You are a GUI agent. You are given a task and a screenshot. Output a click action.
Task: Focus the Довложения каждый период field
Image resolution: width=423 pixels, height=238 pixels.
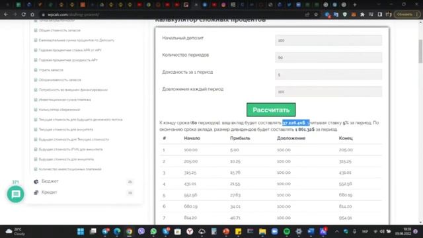click(x=328, y=92)
